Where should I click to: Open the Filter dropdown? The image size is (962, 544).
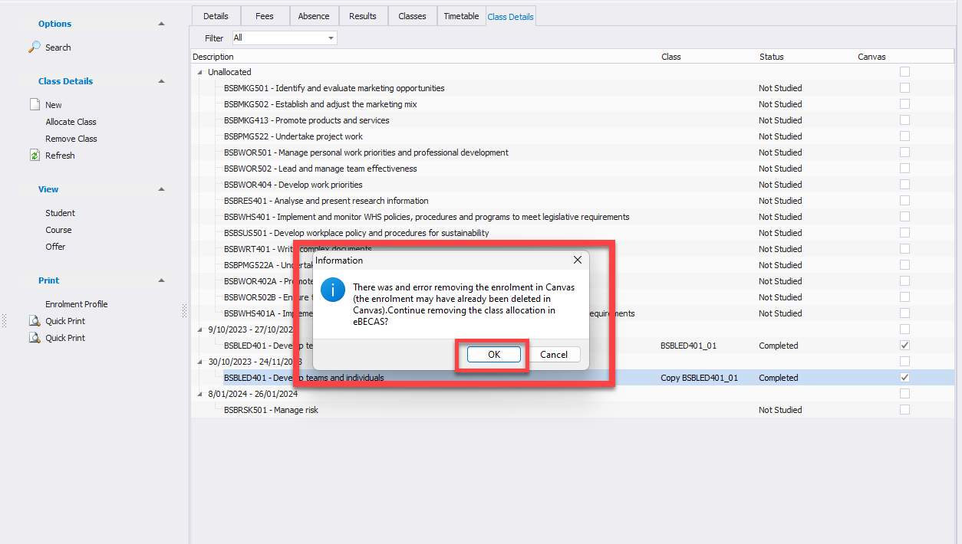[x=331, y=38]
